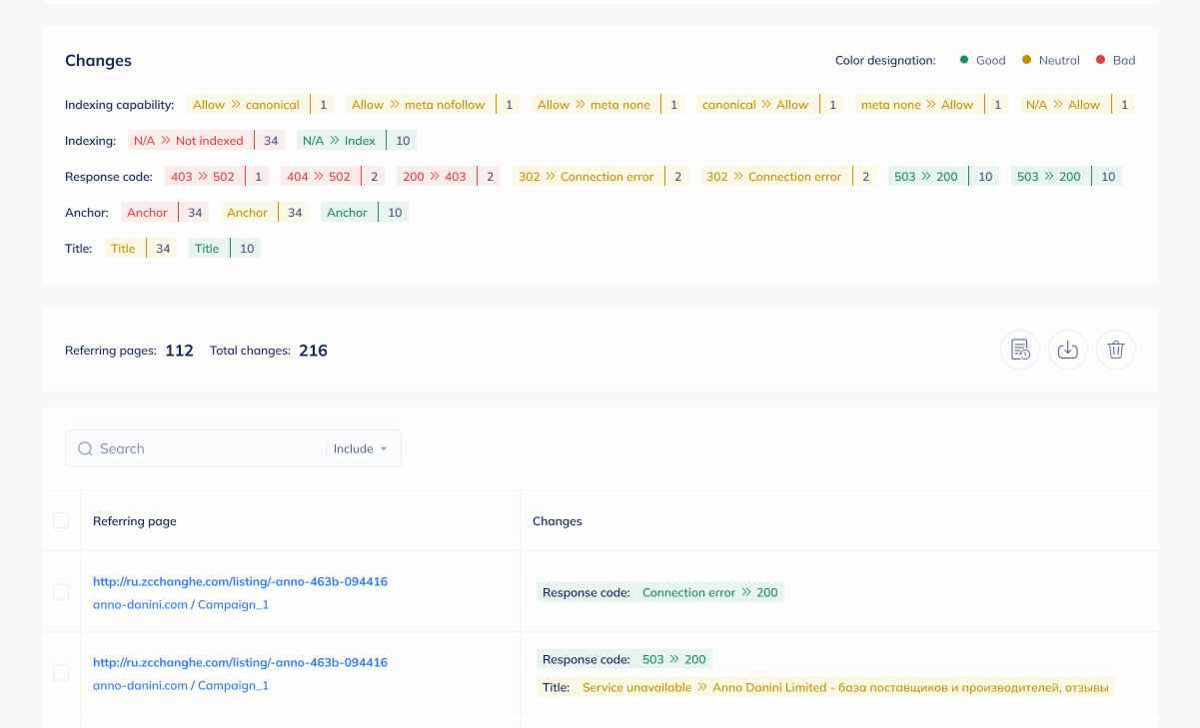Click the download export icon button
Screen dimensions: 1200x728
(1068, 350)
